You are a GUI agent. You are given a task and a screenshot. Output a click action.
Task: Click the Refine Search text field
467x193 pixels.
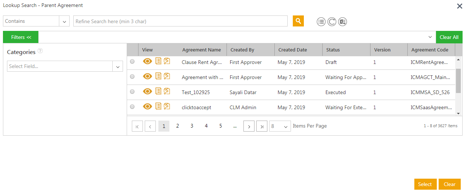coord(180,21)
